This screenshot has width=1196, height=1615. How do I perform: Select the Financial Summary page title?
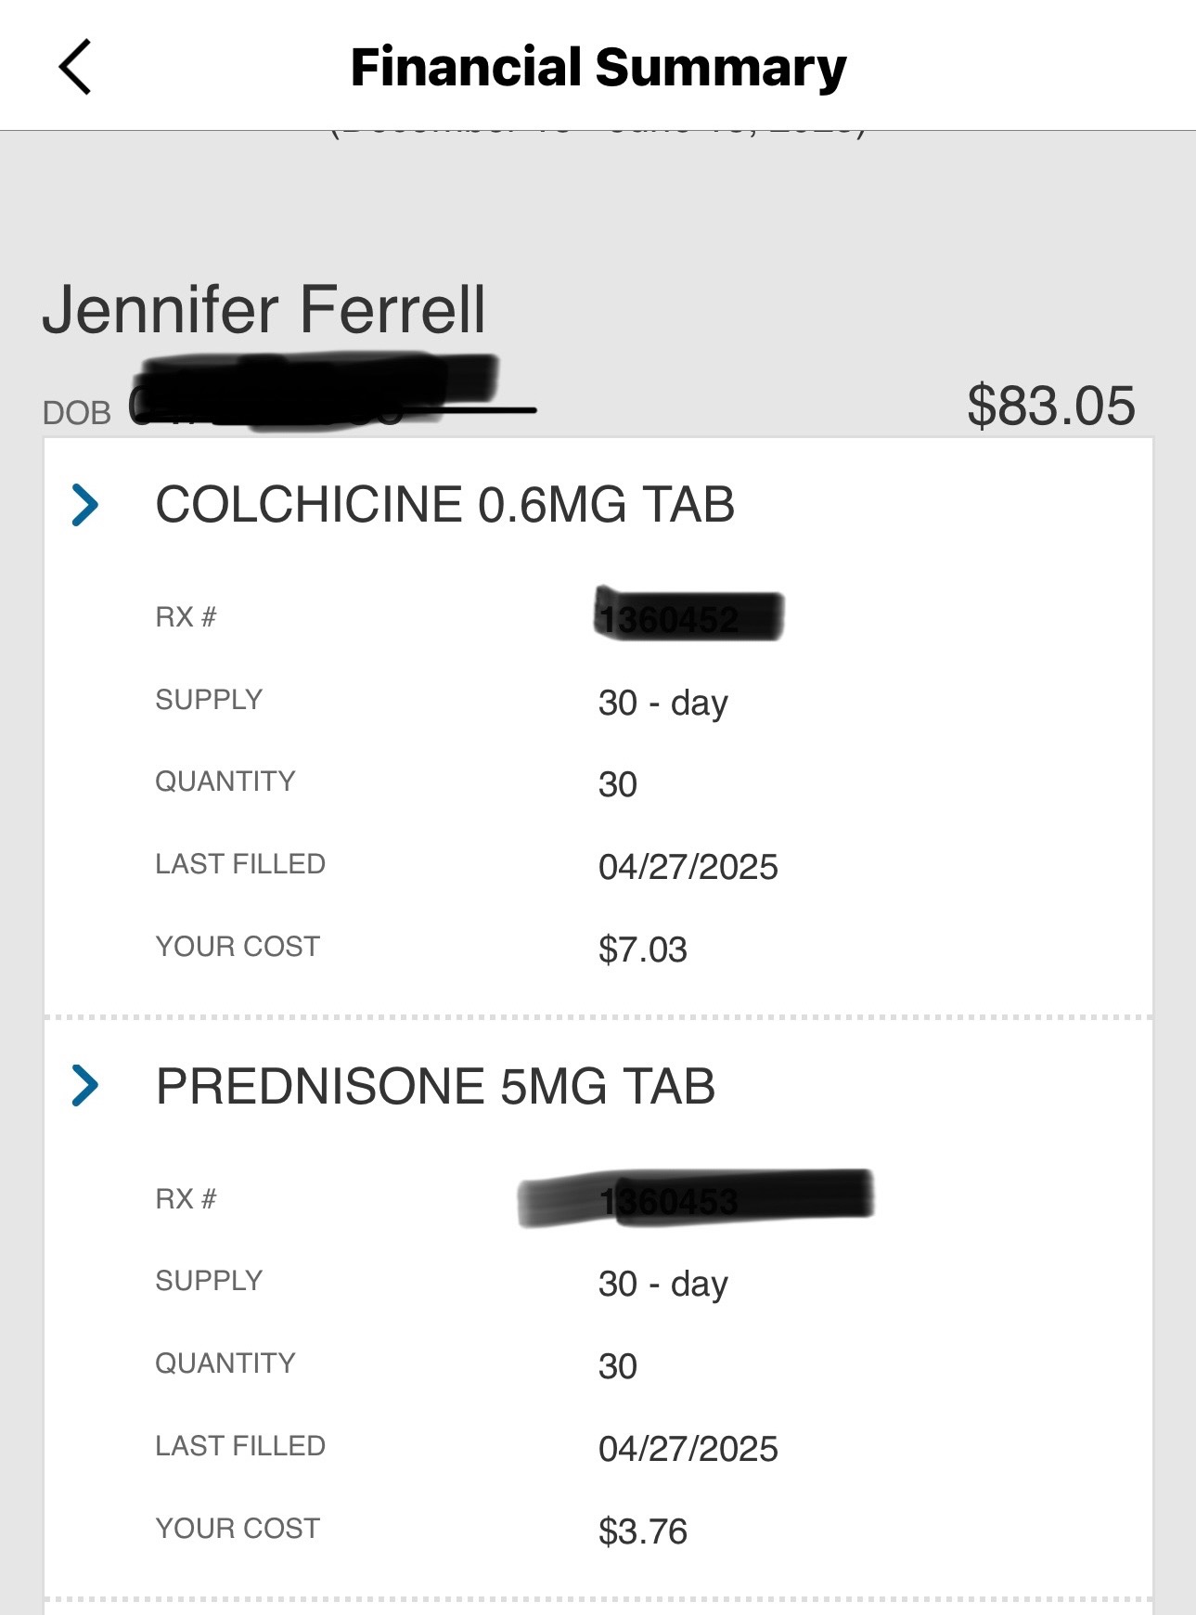pos(598,68)
